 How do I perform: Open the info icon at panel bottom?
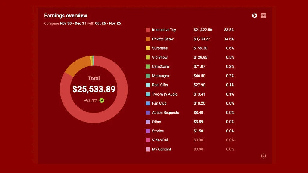(263, 156)
